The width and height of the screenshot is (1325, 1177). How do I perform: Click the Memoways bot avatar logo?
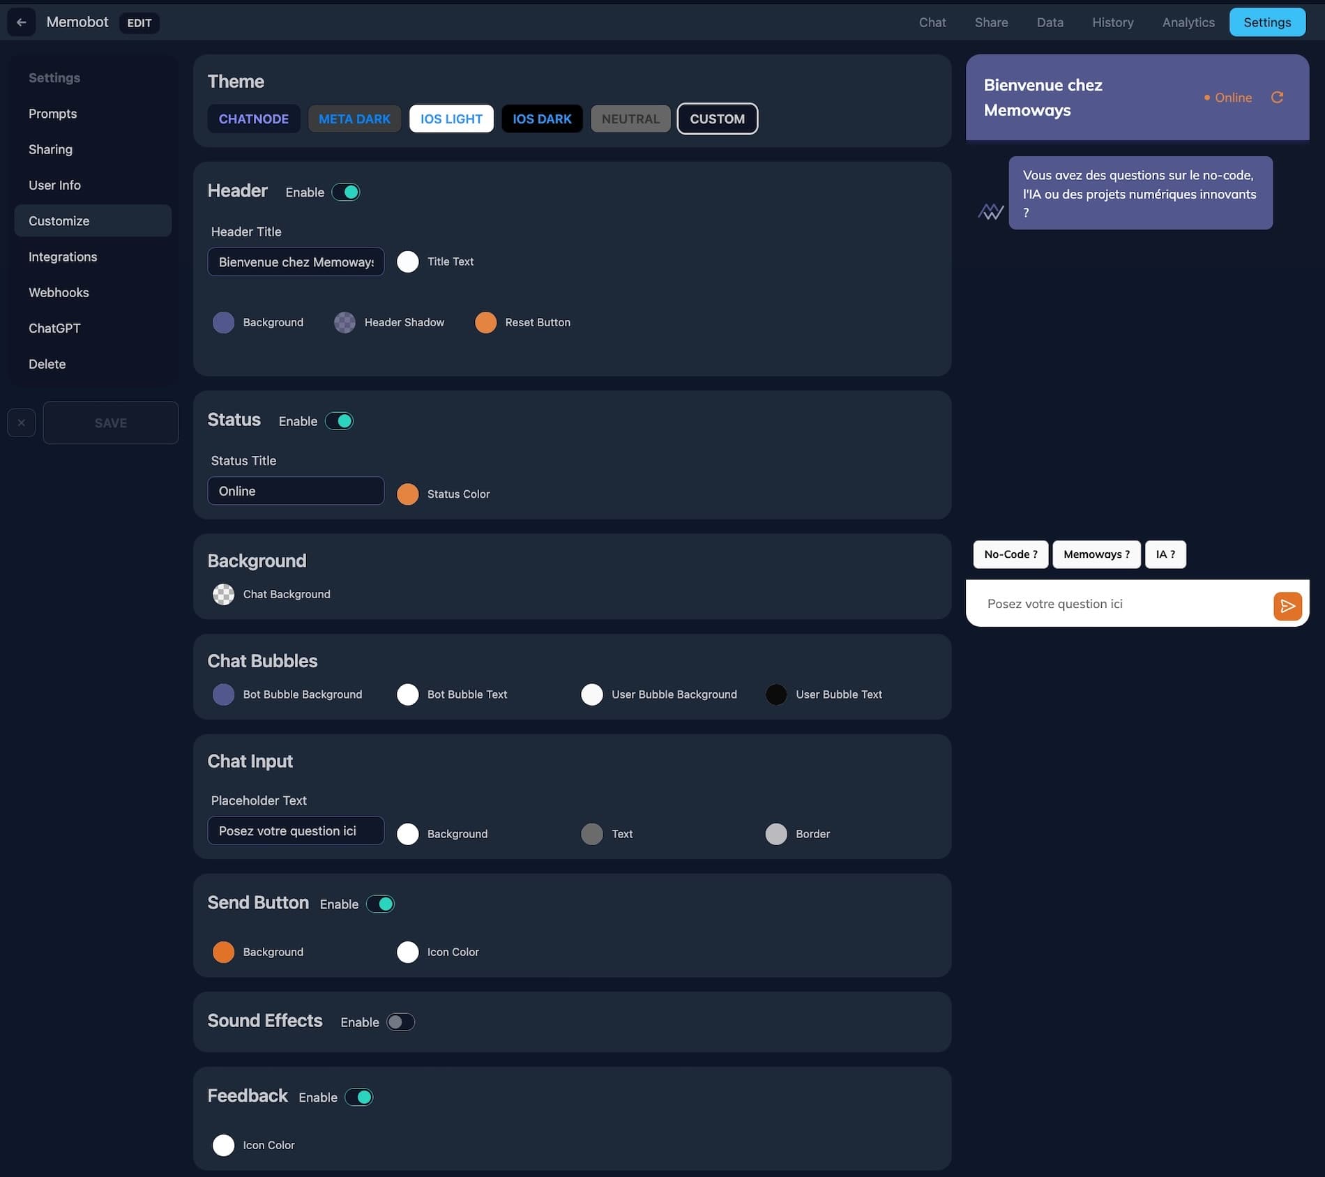990,211
